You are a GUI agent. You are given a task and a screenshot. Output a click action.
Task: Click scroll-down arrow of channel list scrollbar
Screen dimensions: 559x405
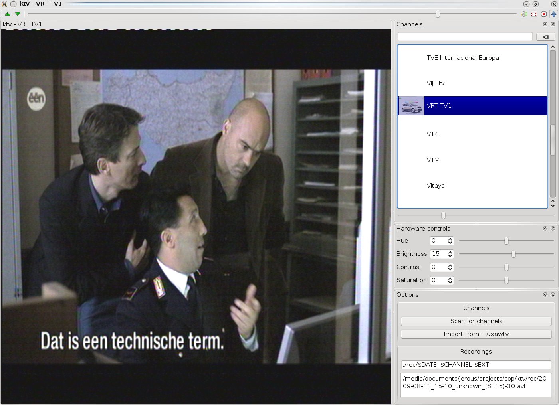553,205
